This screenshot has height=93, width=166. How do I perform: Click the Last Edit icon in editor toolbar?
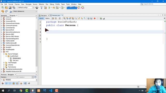point(53,18)
